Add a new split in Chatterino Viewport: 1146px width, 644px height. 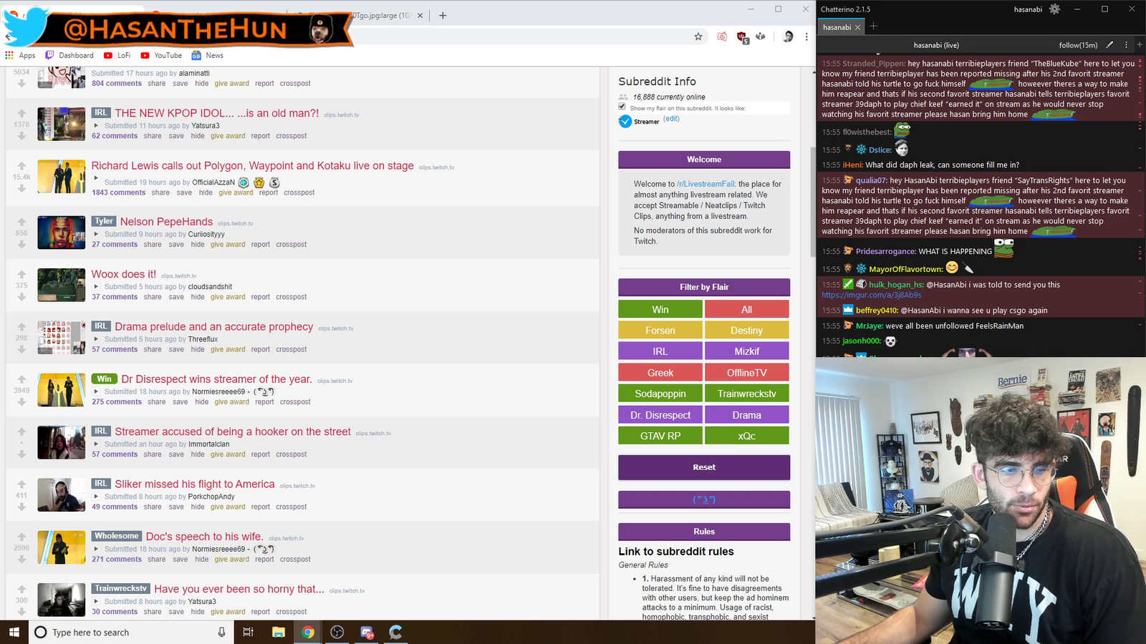(1140, 44)
